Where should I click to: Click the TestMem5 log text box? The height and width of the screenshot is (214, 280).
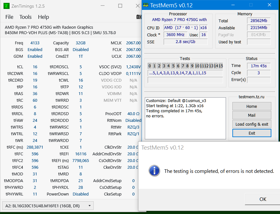click(185, 118)
